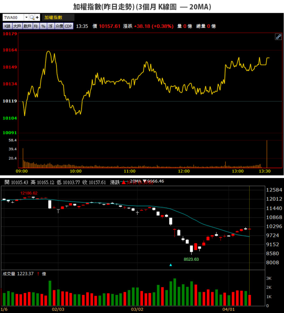284x313 pixels.
Task: Open the TWA00 symbol dropdown arrow
Action: 26,17
